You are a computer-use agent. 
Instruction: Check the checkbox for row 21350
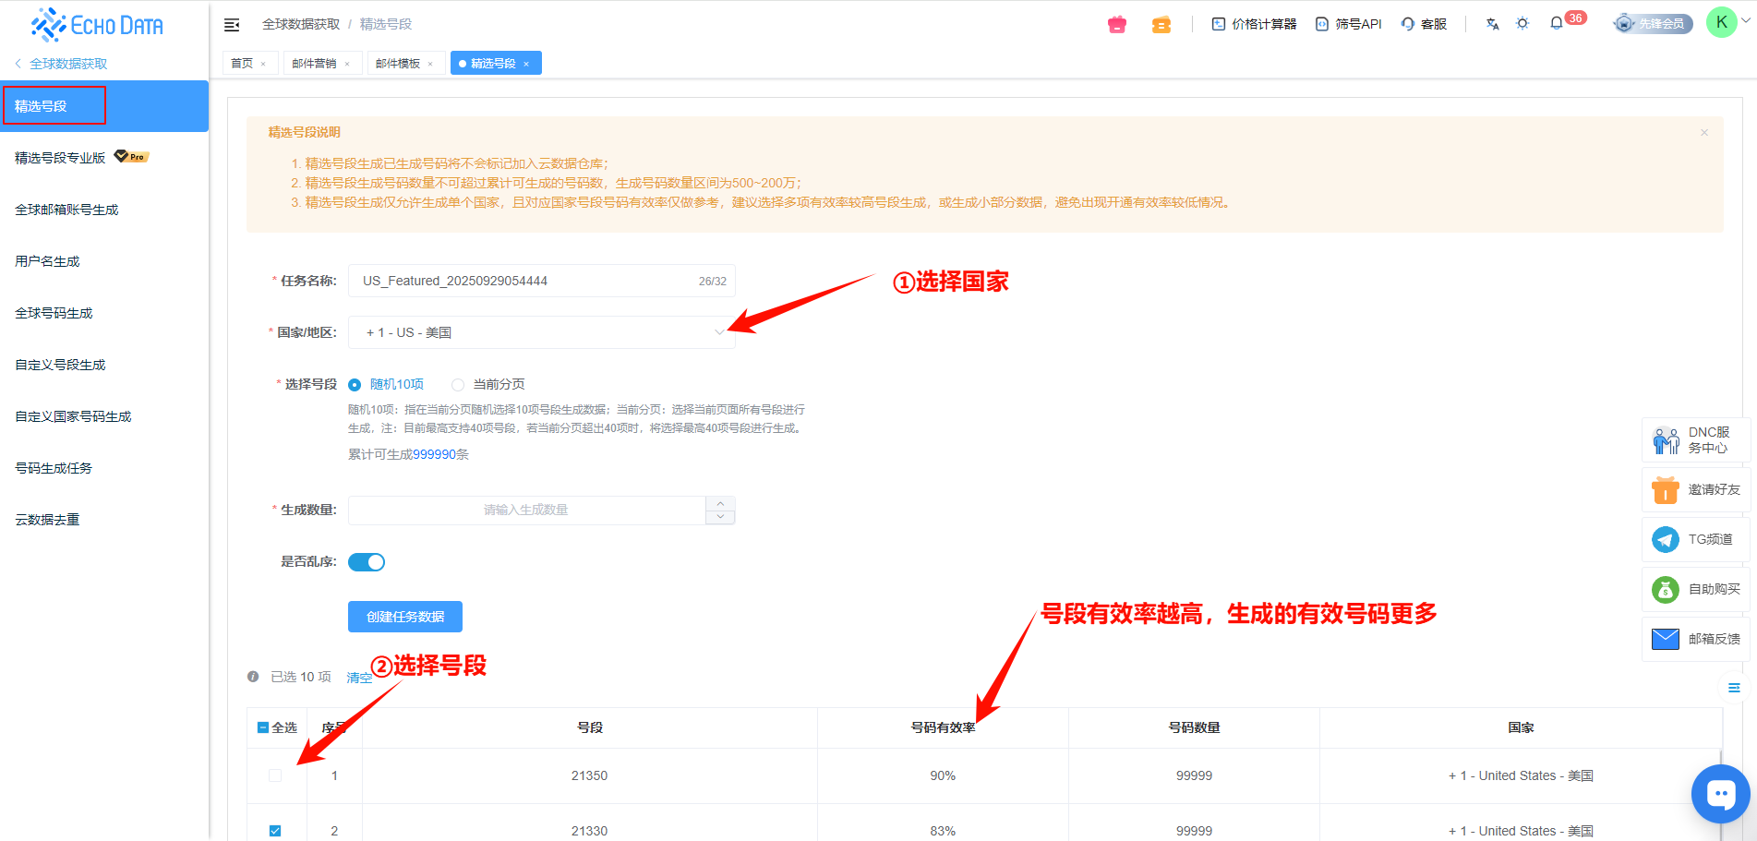(275, 775)
